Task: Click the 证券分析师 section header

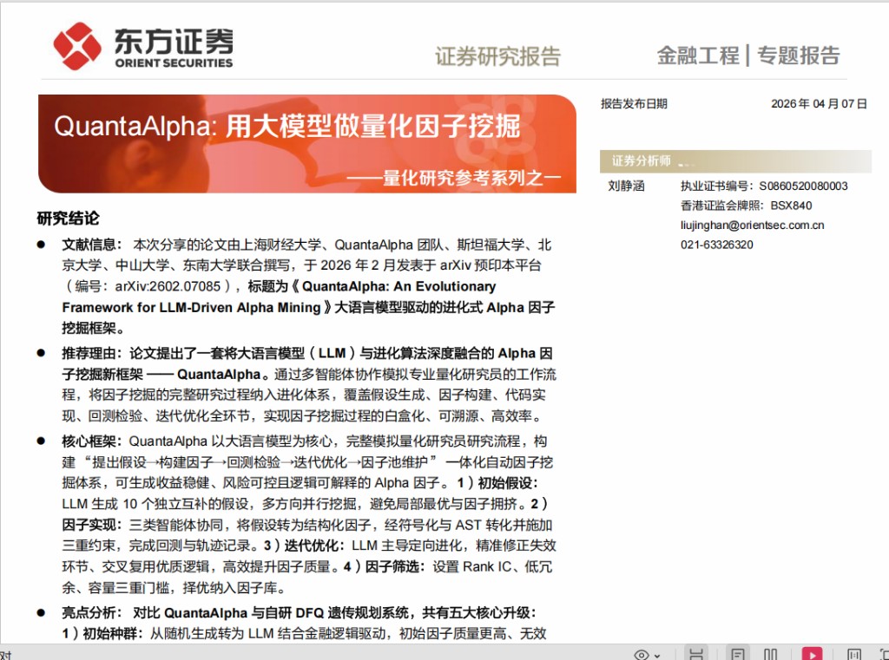Action: click(x=735, y=161)
